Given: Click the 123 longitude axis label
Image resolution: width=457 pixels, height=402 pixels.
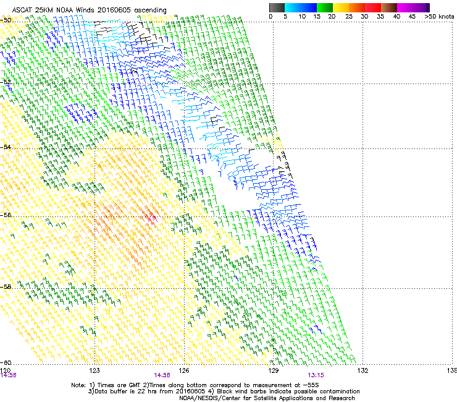Looking at the screenshot, I should point(94,370).
